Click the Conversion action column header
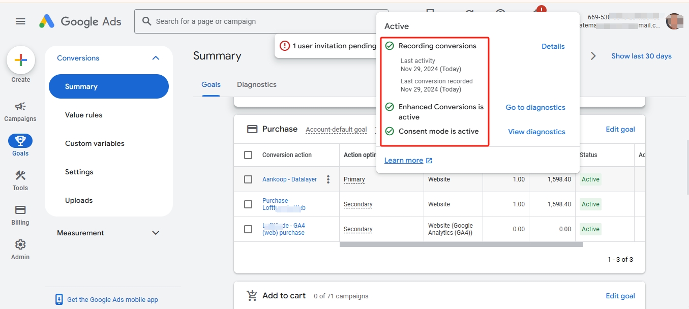Viewport: 689px width, 309px height. click(287, 155)
